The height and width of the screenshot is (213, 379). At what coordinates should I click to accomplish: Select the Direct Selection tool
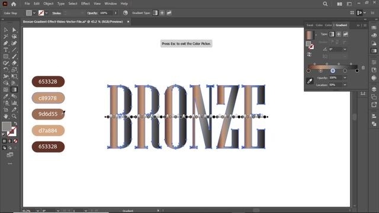point(14,30)
